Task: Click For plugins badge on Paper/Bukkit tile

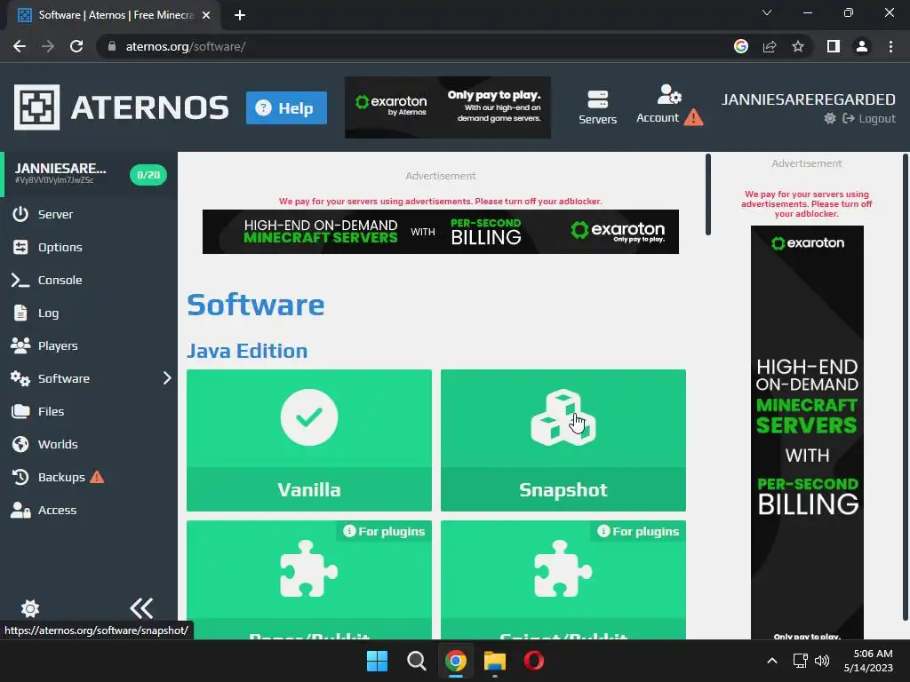Action: pyautogui.click(x=384, y=531)
